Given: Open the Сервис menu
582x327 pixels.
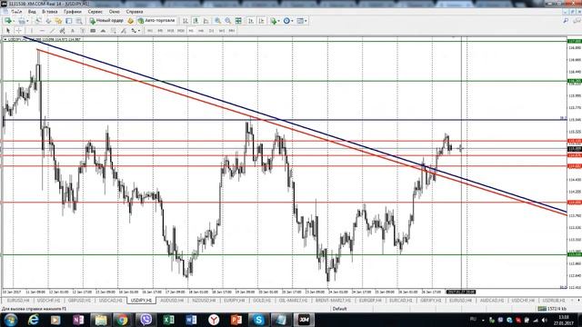Looking at the screenshot, I should click(x=95, y=12).
